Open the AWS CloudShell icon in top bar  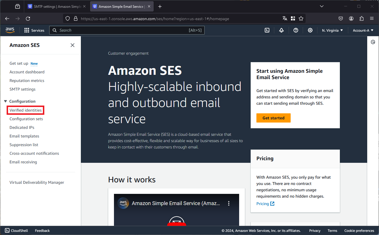(267, 30)
